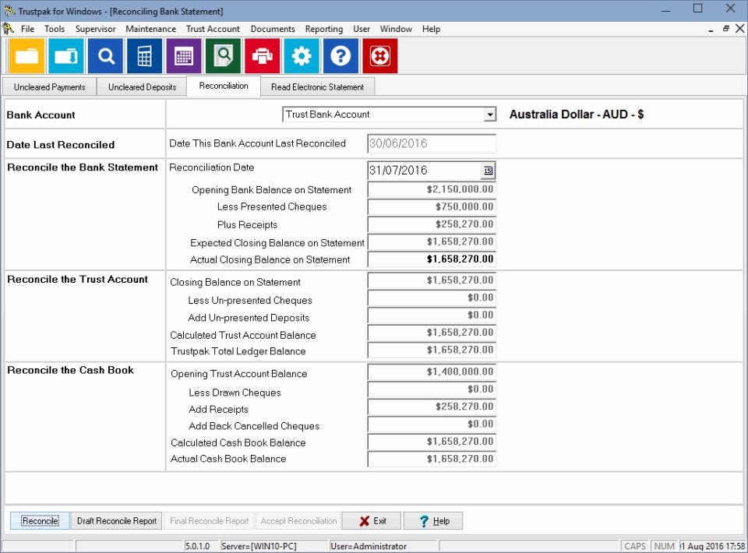
Task: Click the 5.0.1.0 version in status bar
Action: (x=197, y=546)
